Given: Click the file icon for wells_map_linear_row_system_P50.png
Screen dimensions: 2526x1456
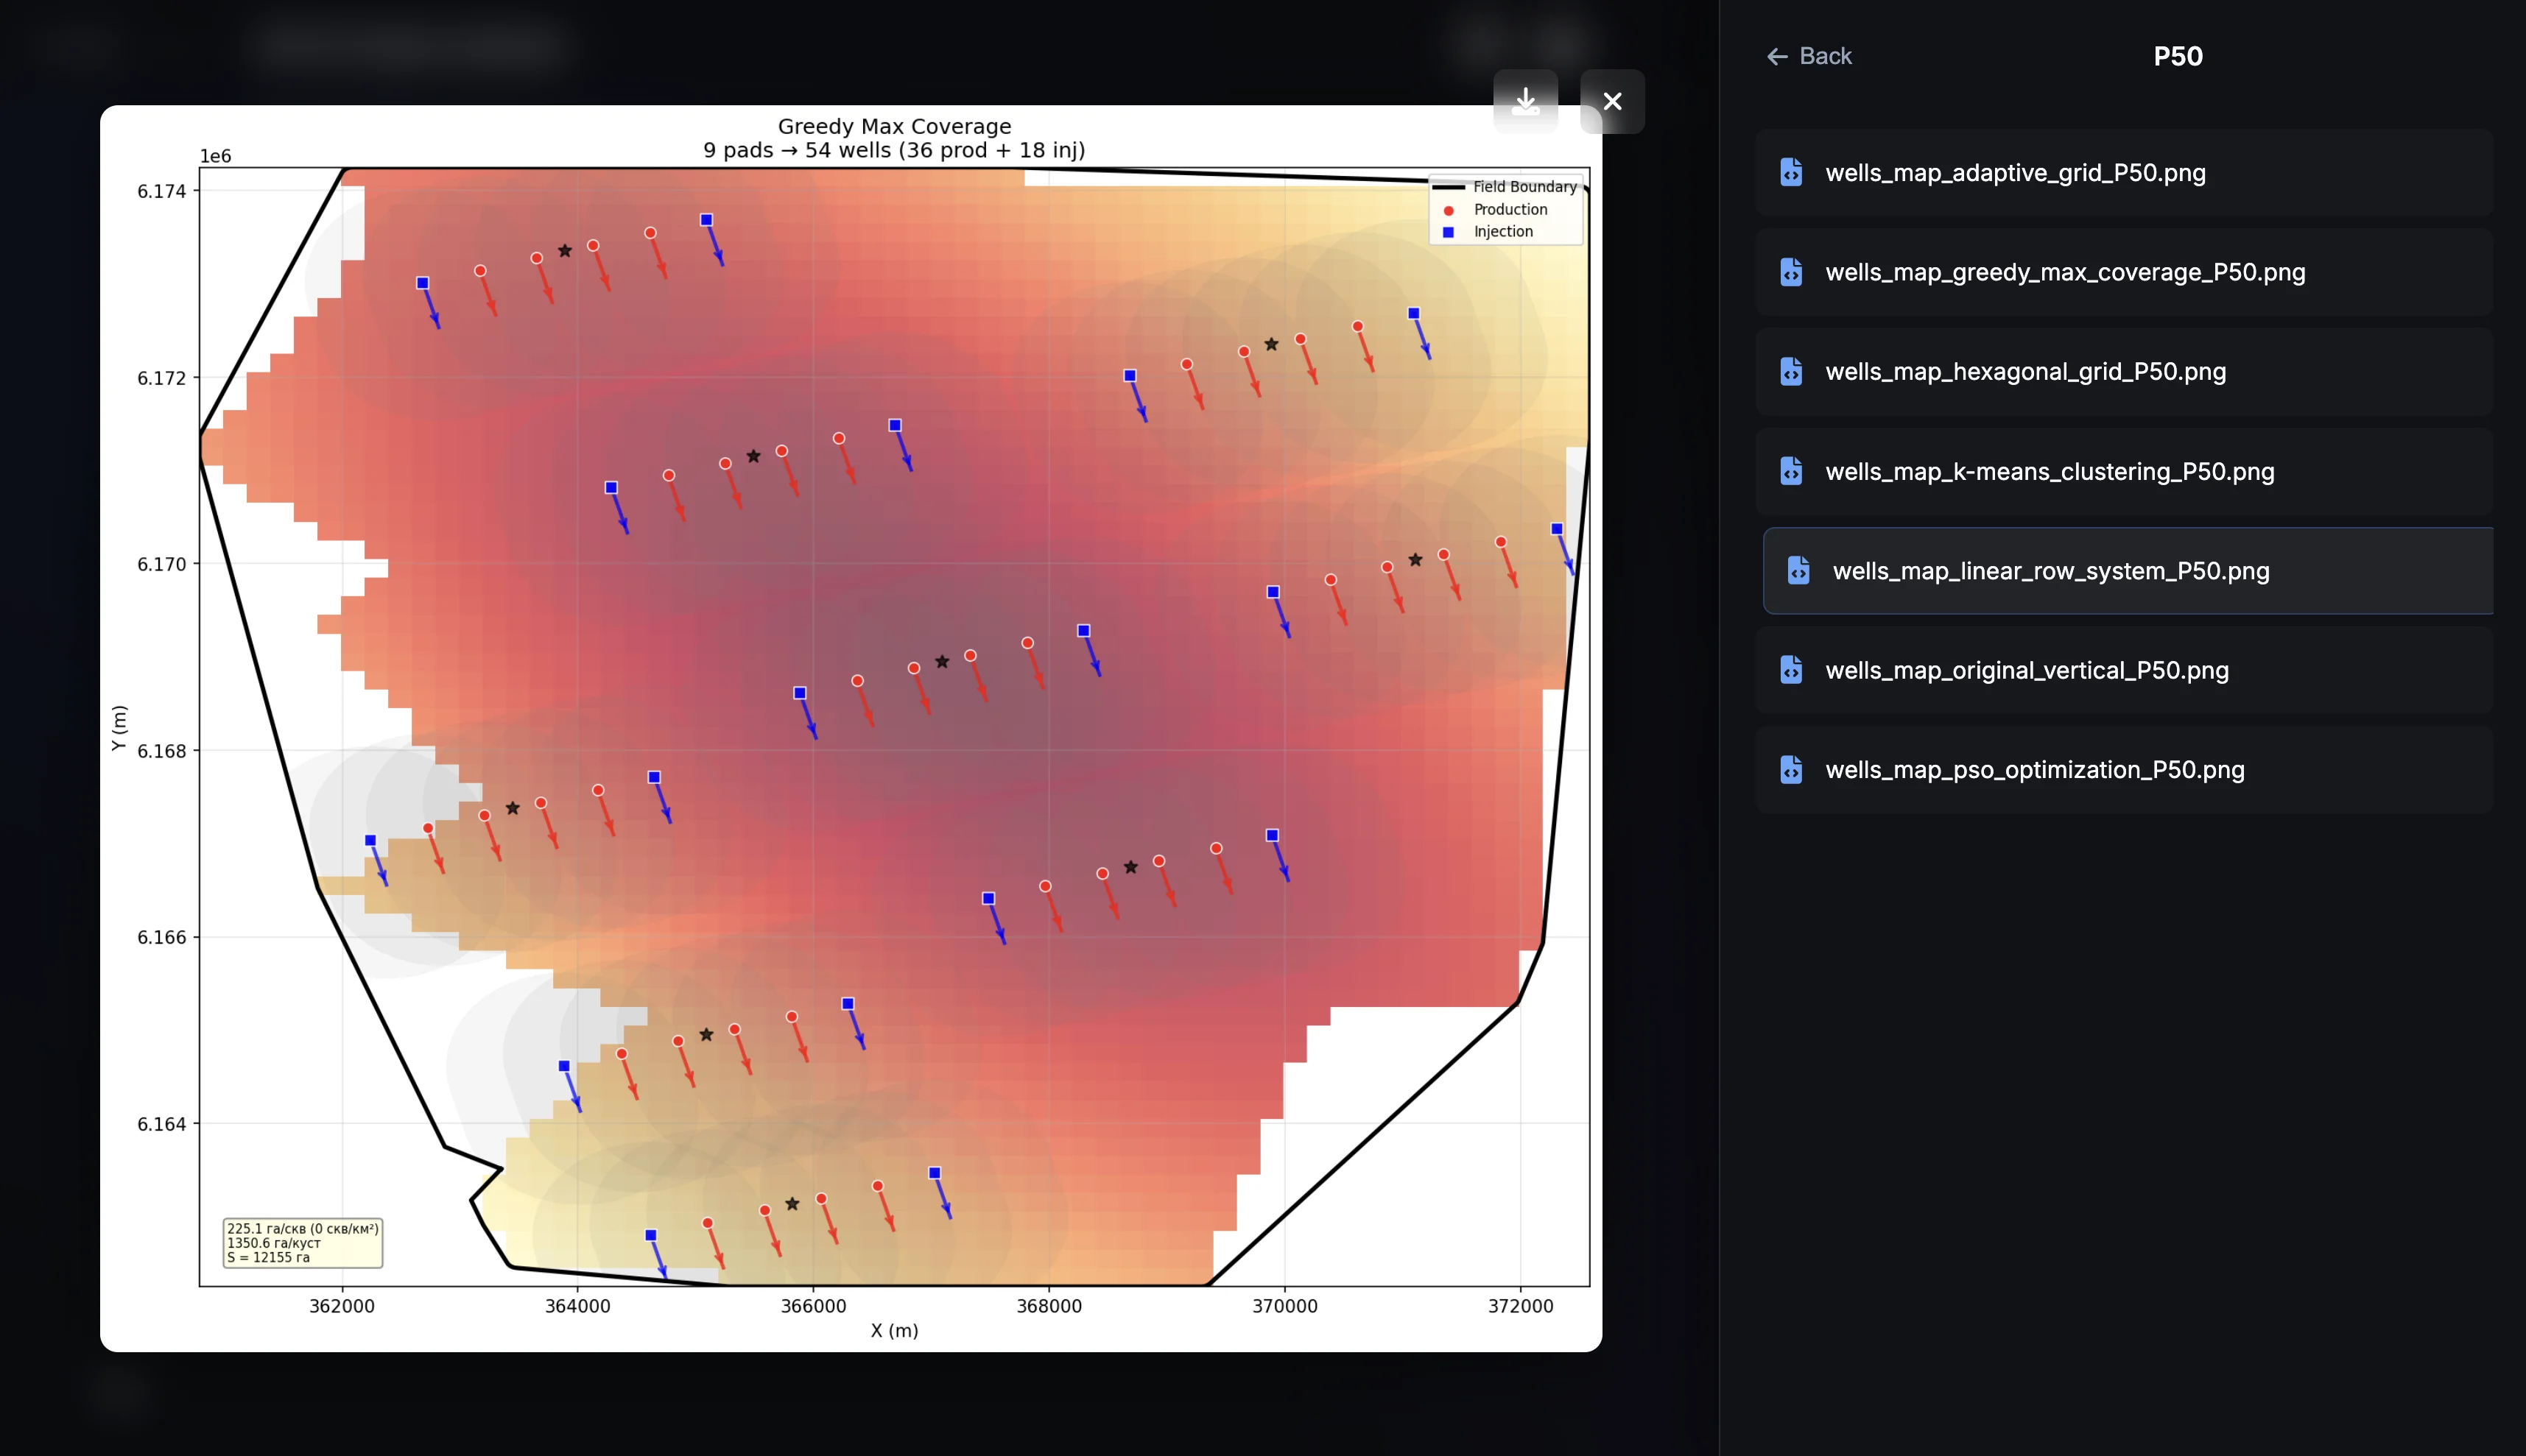Looking at the screenshot, I should (1798, 571).
